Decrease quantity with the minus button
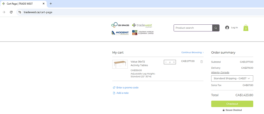Image resolution: width=264 pixels, height=114 pixels. coord(166,62)
